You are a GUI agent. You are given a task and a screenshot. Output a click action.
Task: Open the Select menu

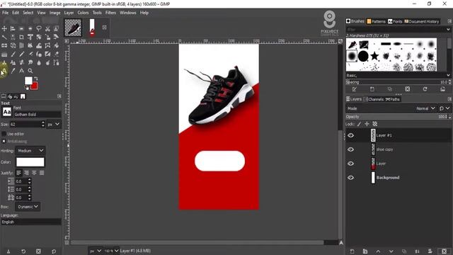[28, 13]
